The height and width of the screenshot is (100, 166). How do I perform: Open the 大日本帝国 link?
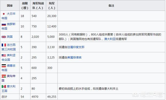tap(9, 16)
